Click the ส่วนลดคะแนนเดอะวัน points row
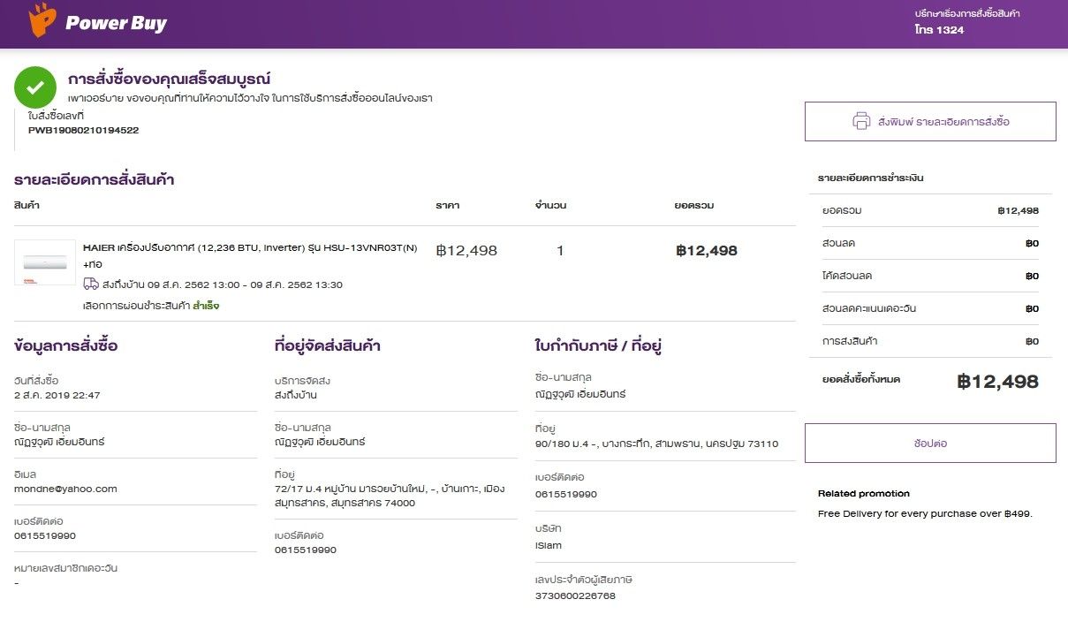1068x622 pixels. (930, 308)
